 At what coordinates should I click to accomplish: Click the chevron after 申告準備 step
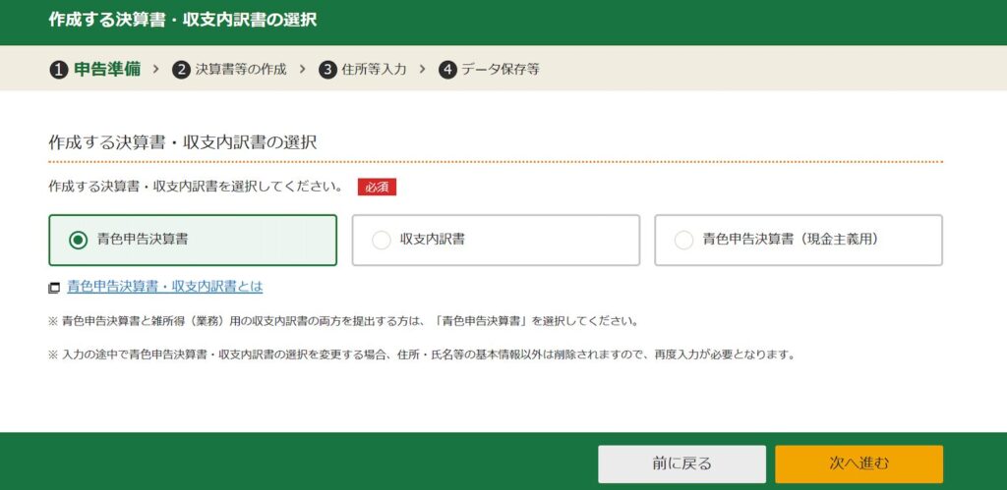(155, 69)
